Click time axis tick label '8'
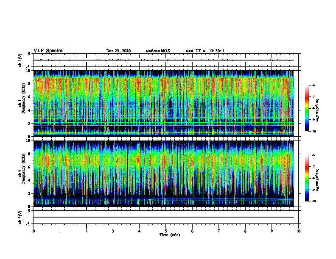This screenshot has height=259, width=336. (245, 231)
